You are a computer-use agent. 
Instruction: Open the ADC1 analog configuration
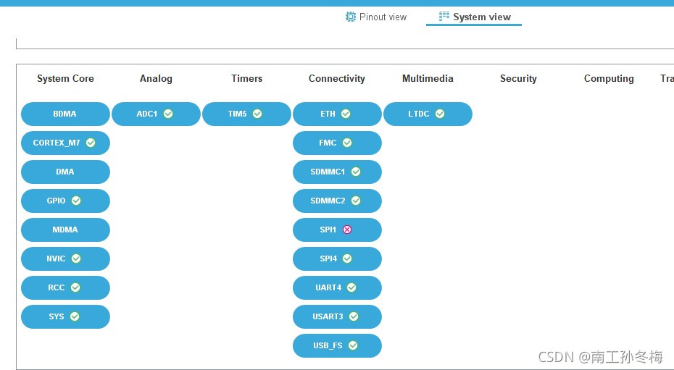(x=156, y=114)
